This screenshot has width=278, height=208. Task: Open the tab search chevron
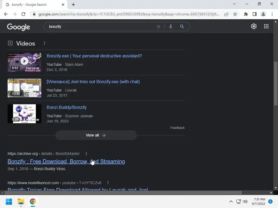[x=234, y=4]
